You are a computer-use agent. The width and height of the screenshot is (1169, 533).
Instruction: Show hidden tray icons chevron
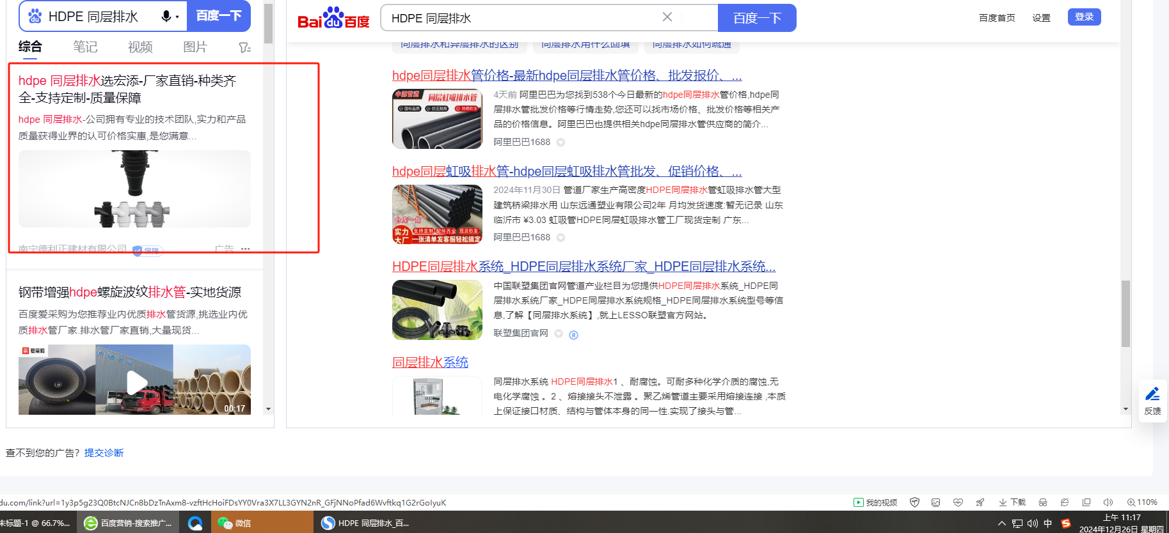1002,523
